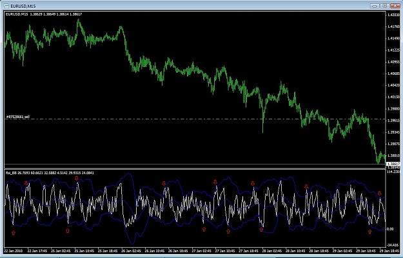Screen dimensions: 403x258
Task: Click the 25 Jan 18:45 time label
Action: [108, 251]
